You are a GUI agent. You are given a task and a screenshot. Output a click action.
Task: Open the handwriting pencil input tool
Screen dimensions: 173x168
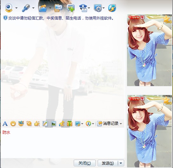point(45,124)
